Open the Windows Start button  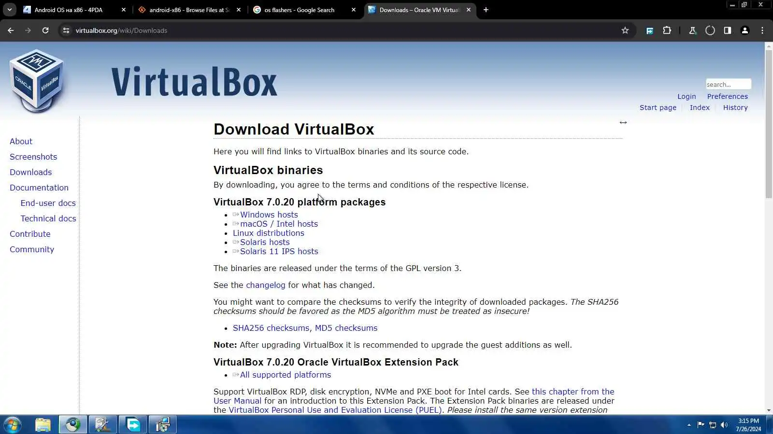[12, 425]
